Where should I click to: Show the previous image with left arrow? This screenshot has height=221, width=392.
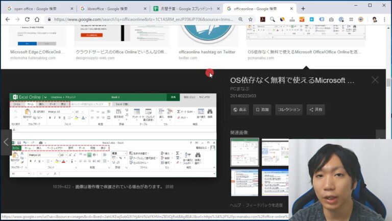coord(6,142)
